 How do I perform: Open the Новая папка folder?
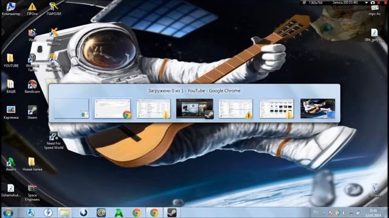(x=32, y=164)
